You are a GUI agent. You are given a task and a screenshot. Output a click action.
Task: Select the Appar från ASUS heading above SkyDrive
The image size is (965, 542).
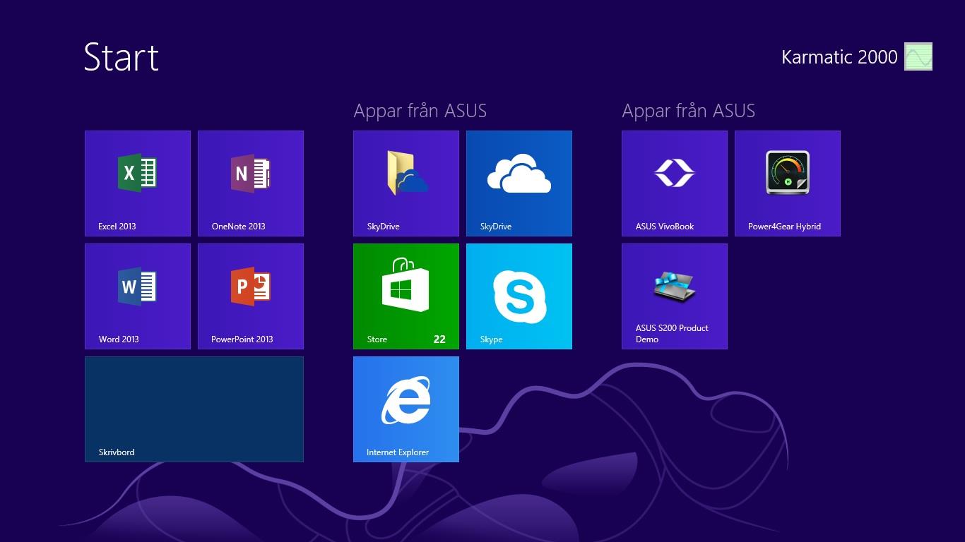point(420,111)
